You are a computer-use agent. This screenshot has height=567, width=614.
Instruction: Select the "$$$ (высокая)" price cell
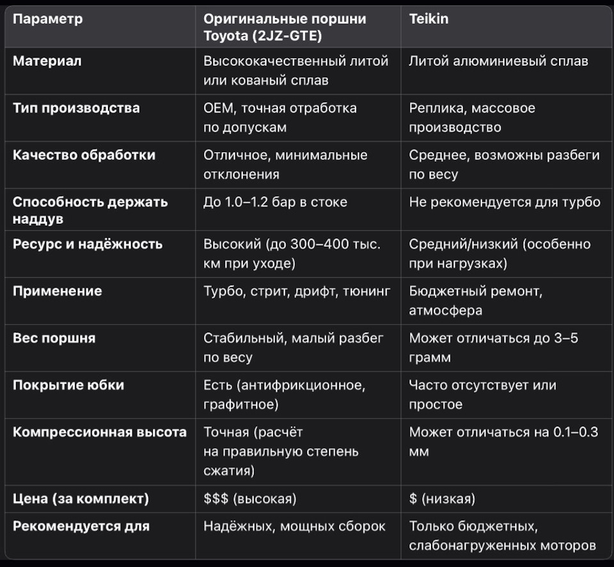pos(250,498)
